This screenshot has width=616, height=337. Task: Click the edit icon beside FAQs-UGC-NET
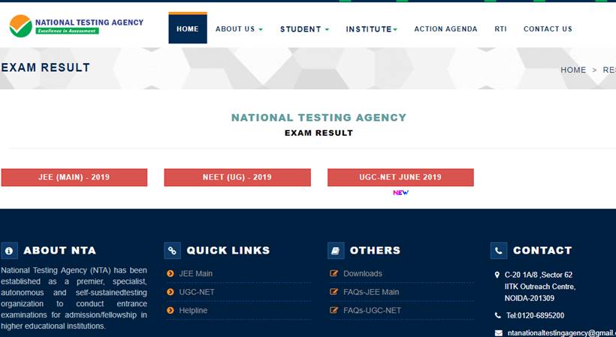pos(334,310)
